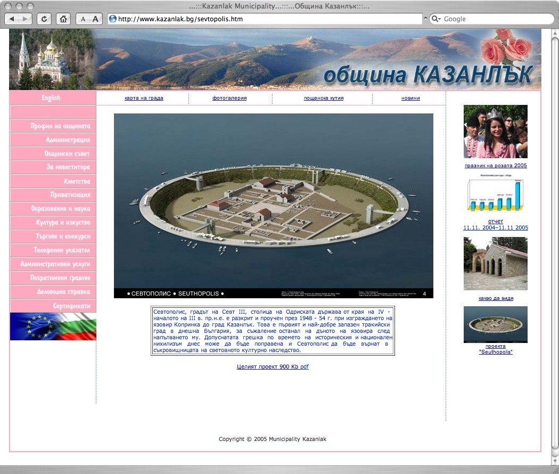
Task: Go to the browser Home page icon
Action: click(63, 19)
